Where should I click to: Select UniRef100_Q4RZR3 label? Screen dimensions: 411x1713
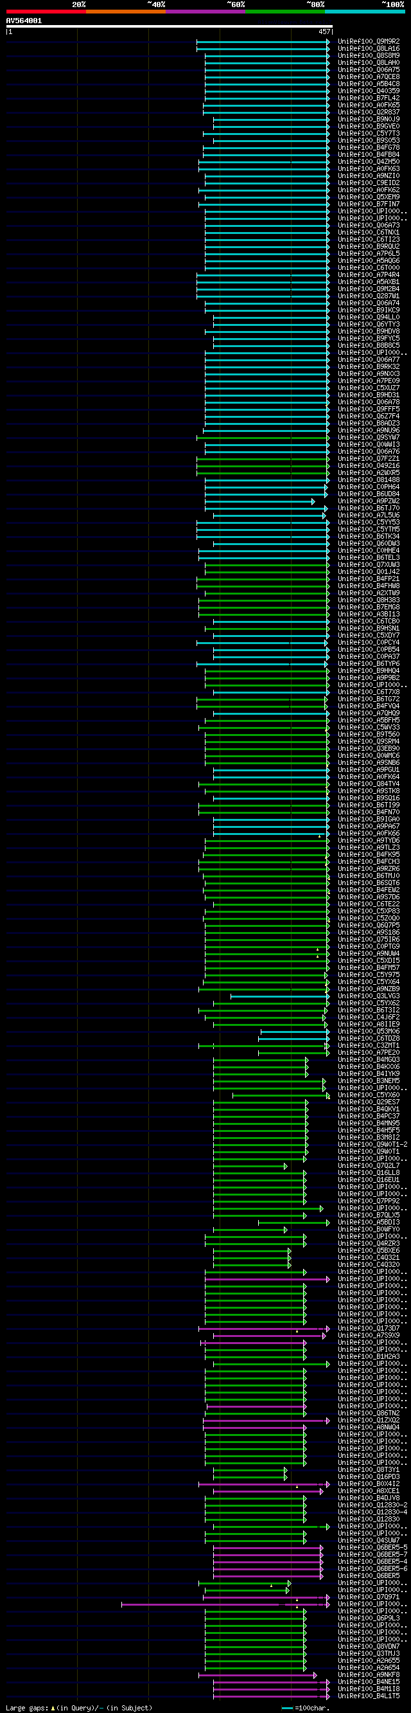click(x=369, y=1244)
